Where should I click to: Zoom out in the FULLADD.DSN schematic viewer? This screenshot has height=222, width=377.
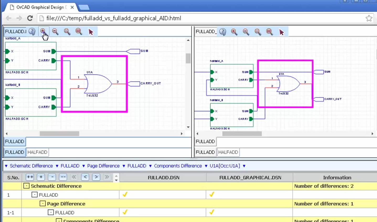click(55, 31)
